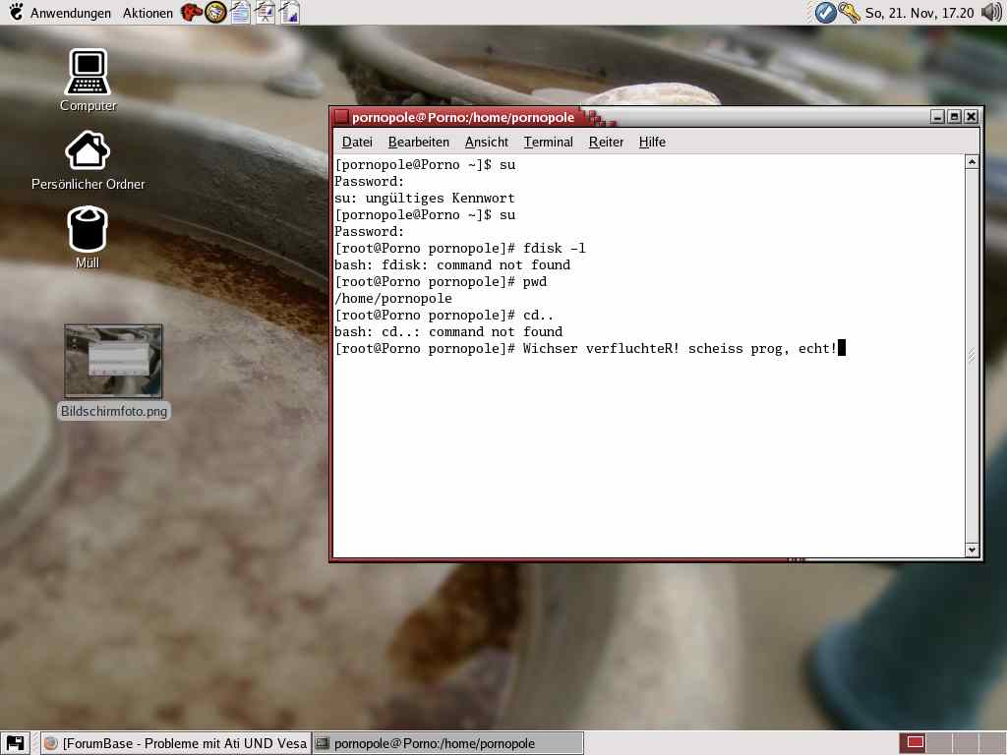Screen dimensions: 1007x755
Task: Open the clock showing So, 21. Nov, 17.20
Action: (x=919, y=13)
